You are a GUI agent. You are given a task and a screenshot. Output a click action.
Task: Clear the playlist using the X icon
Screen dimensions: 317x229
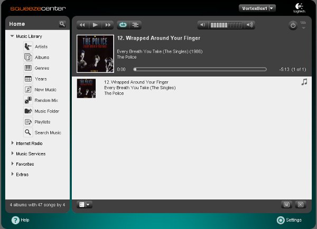pos(301,205)
